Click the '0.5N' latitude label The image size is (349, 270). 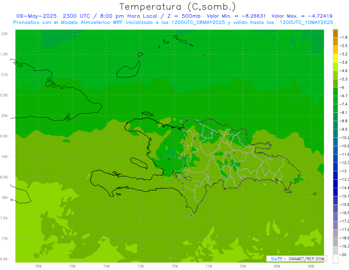click(4, 95)
